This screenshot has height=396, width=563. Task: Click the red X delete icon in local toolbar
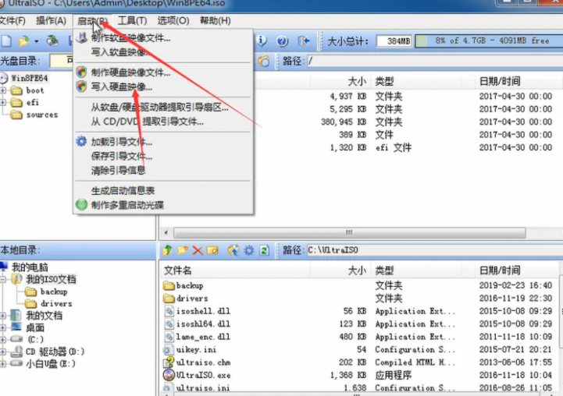click(x=198, y=250)
